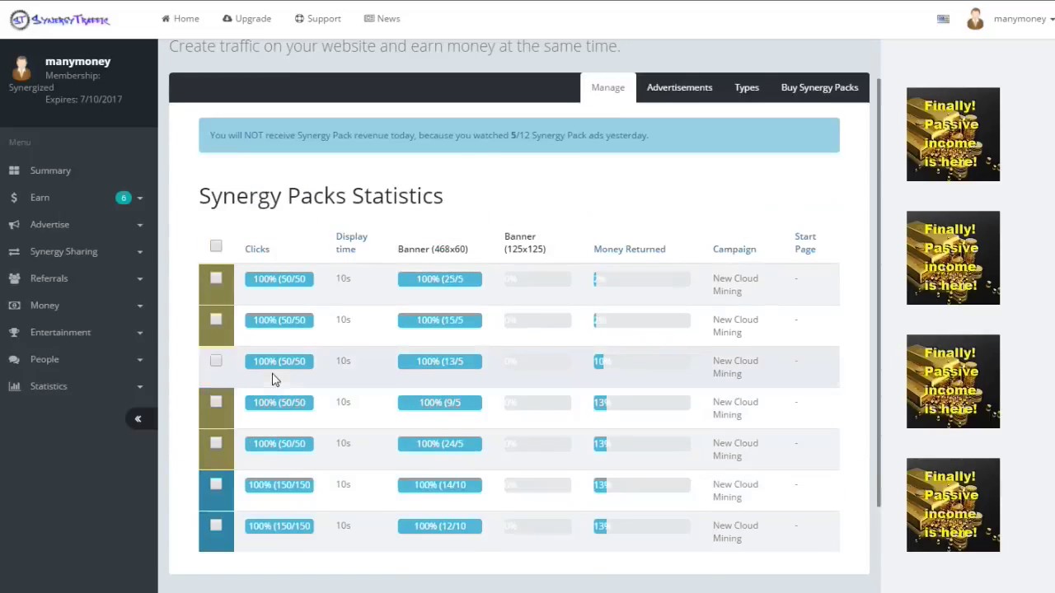This screenshot has height=593, width=1055.
Task: Expand the People submenu arrow
Action: pyautogui.click(x=139, y=360)
